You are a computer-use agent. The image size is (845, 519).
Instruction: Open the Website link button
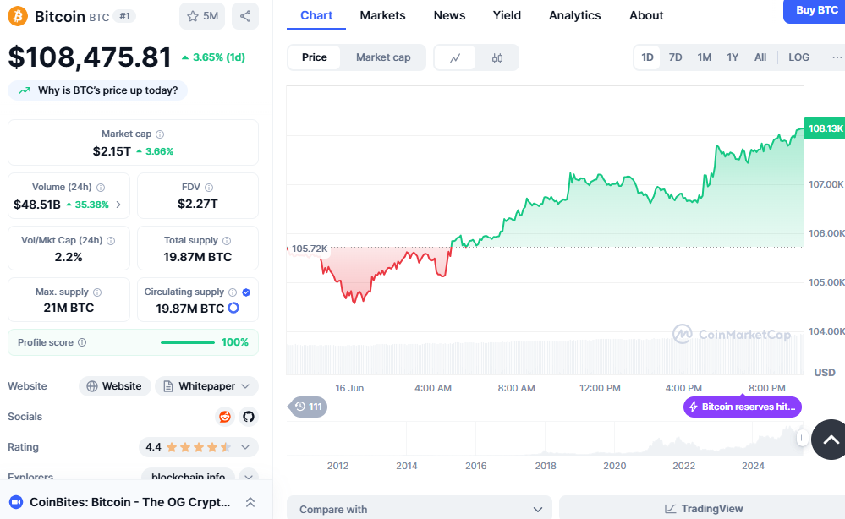[115, 386]
